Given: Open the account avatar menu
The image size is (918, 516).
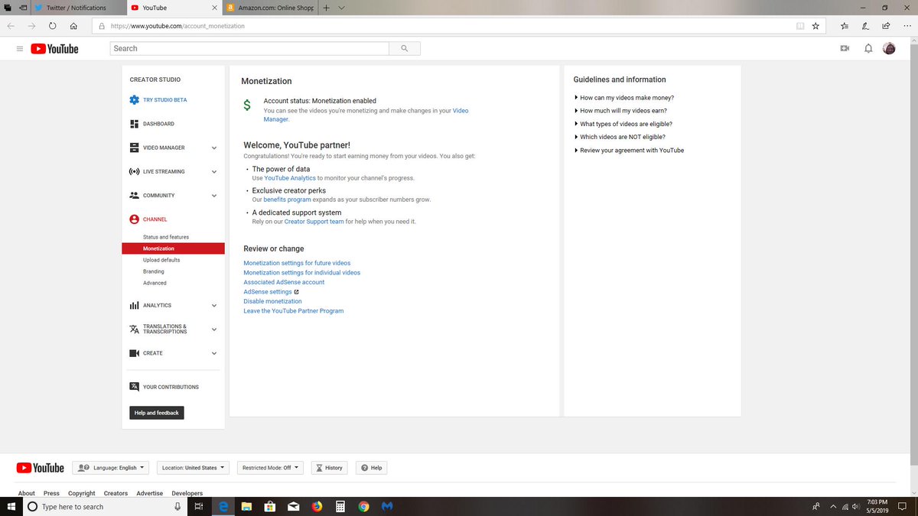Looking at the screenshot, I should [890, 48].
